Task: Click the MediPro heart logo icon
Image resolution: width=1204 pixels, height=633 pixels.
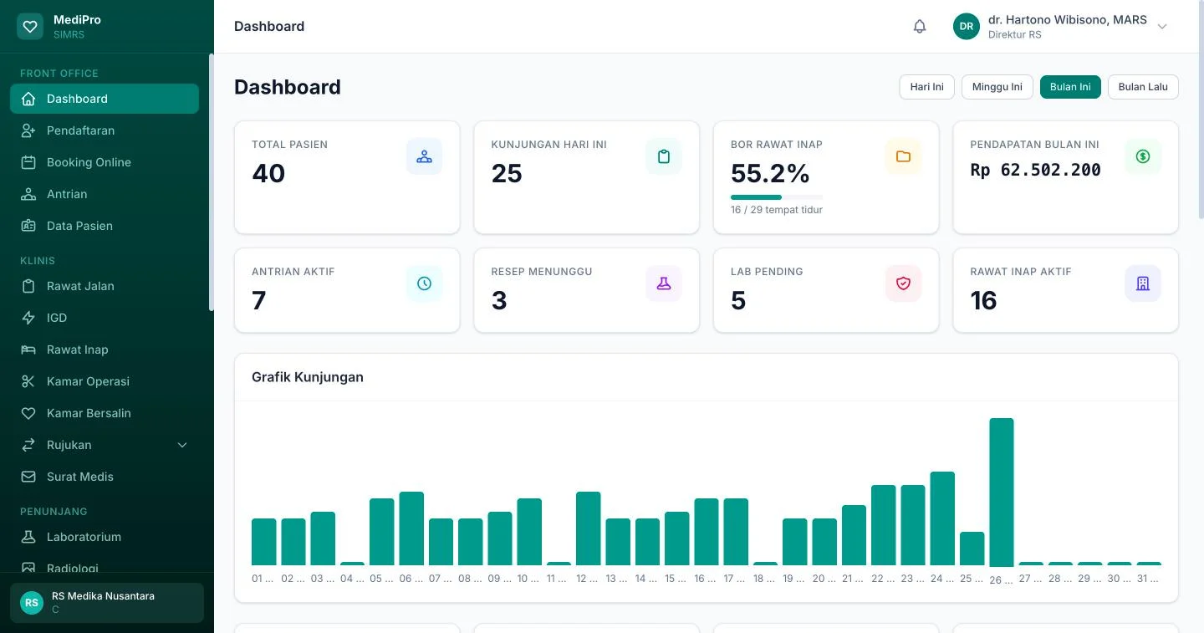Action: coord(30,27)
